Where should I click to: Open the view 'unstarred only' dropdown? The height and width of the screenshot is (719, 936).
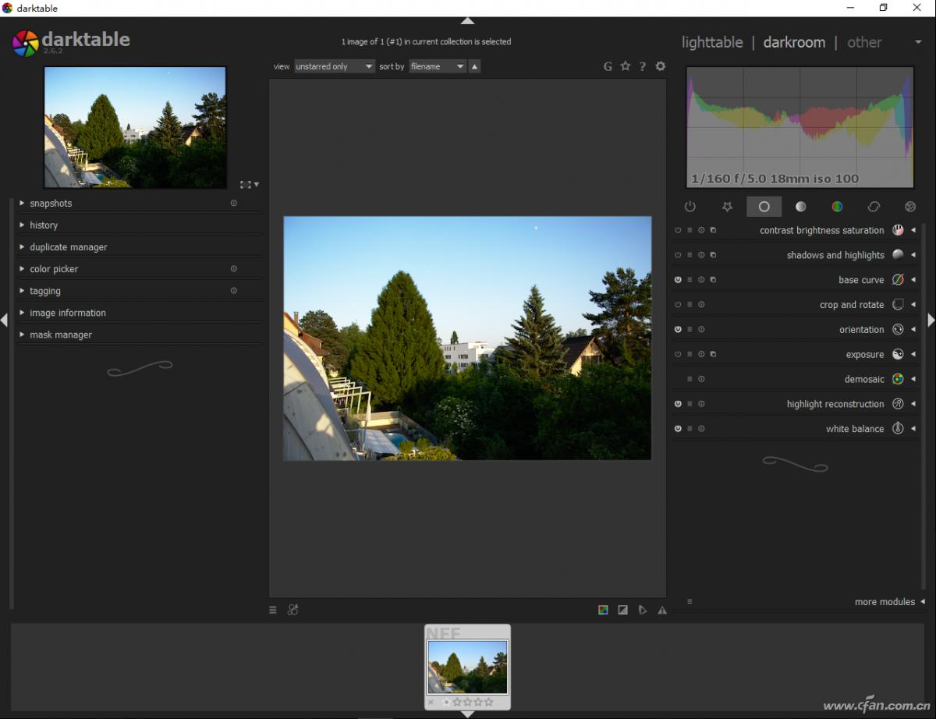click(x=335, y=67)
